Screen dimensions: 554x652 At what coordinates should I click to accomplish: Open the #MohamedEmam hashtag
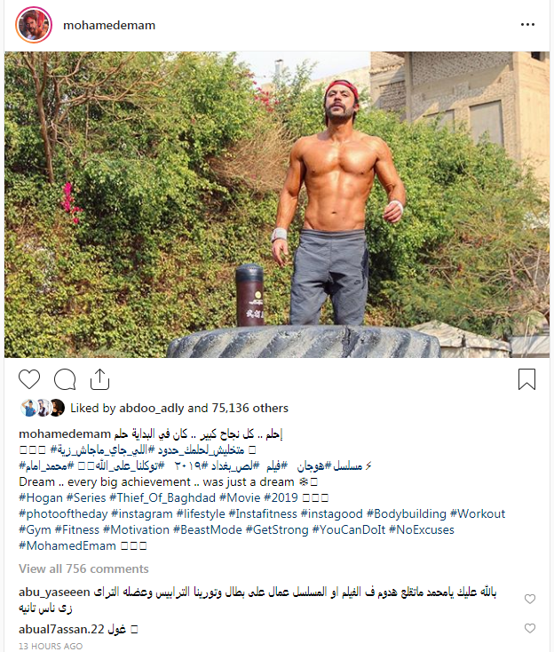coord(67,545)
